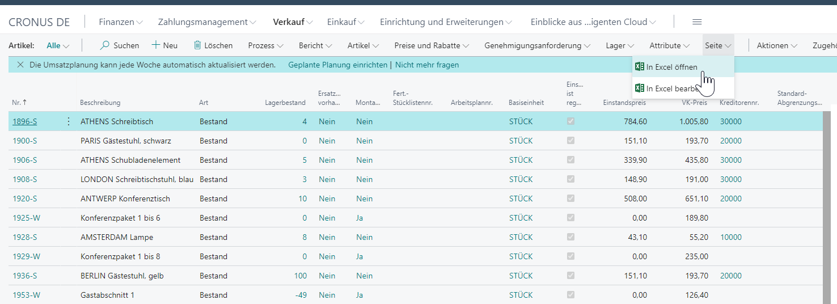837x304 pixels.
Task: Click the Excel icon beside In Excel bearbeiten
Action: tap(639, 88)
